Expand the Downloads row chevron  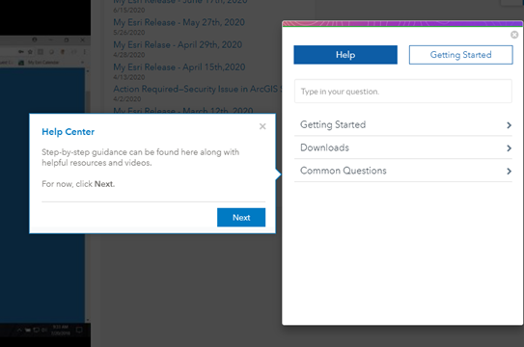point(509,148)
